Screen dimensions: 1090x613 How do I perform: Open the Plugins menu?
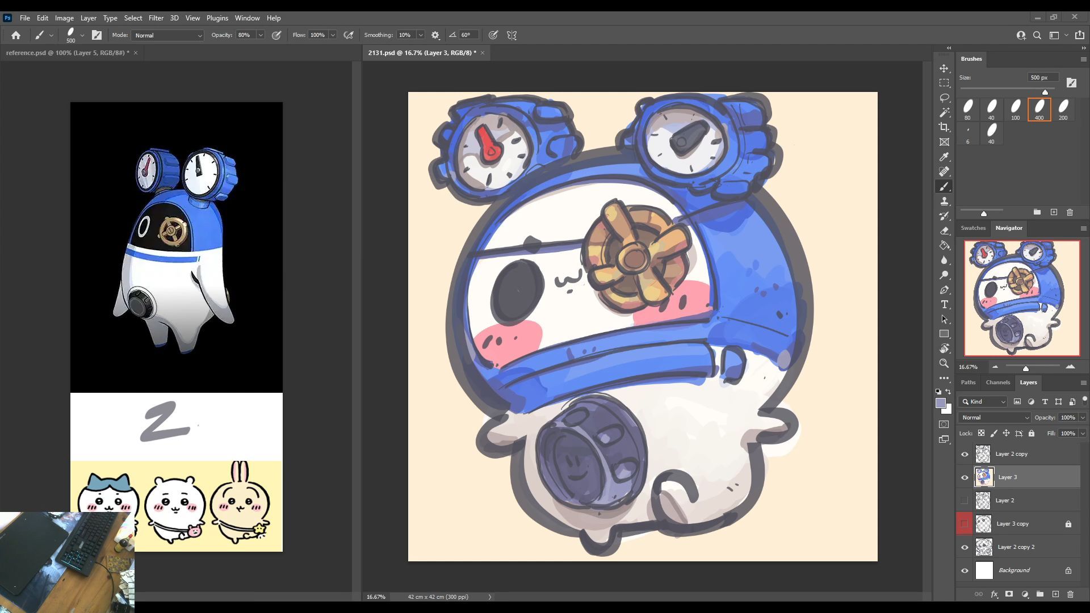pos(217,18)
